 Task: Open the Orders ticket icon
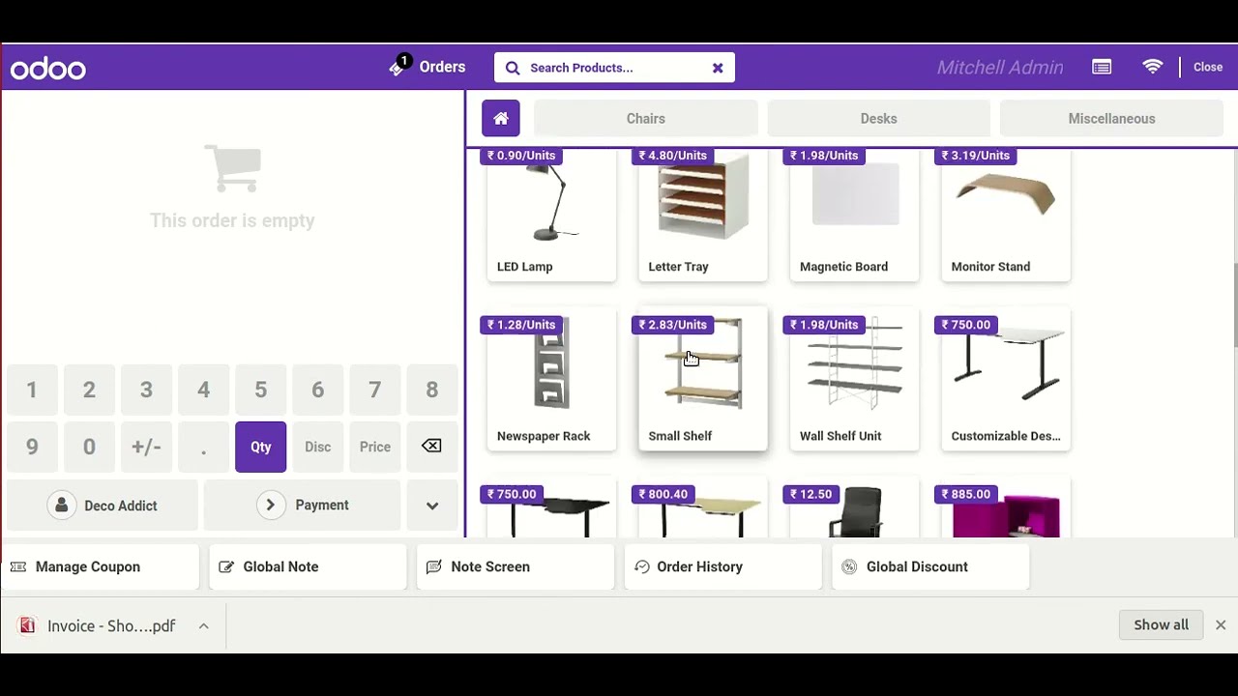point(399,66)
